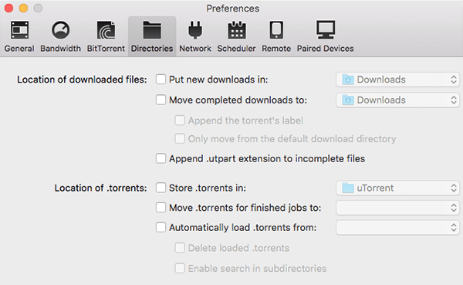463x285 pixels.
Task: Select the Directories folder icon
Action: coord(152,30)
